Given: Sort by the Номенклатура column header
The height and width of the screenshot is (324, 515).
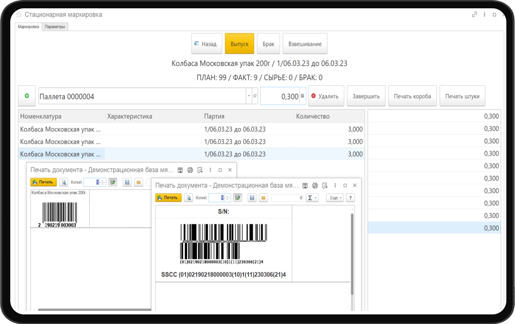Looking at the screenshot, I should click(x=62, y=116).
